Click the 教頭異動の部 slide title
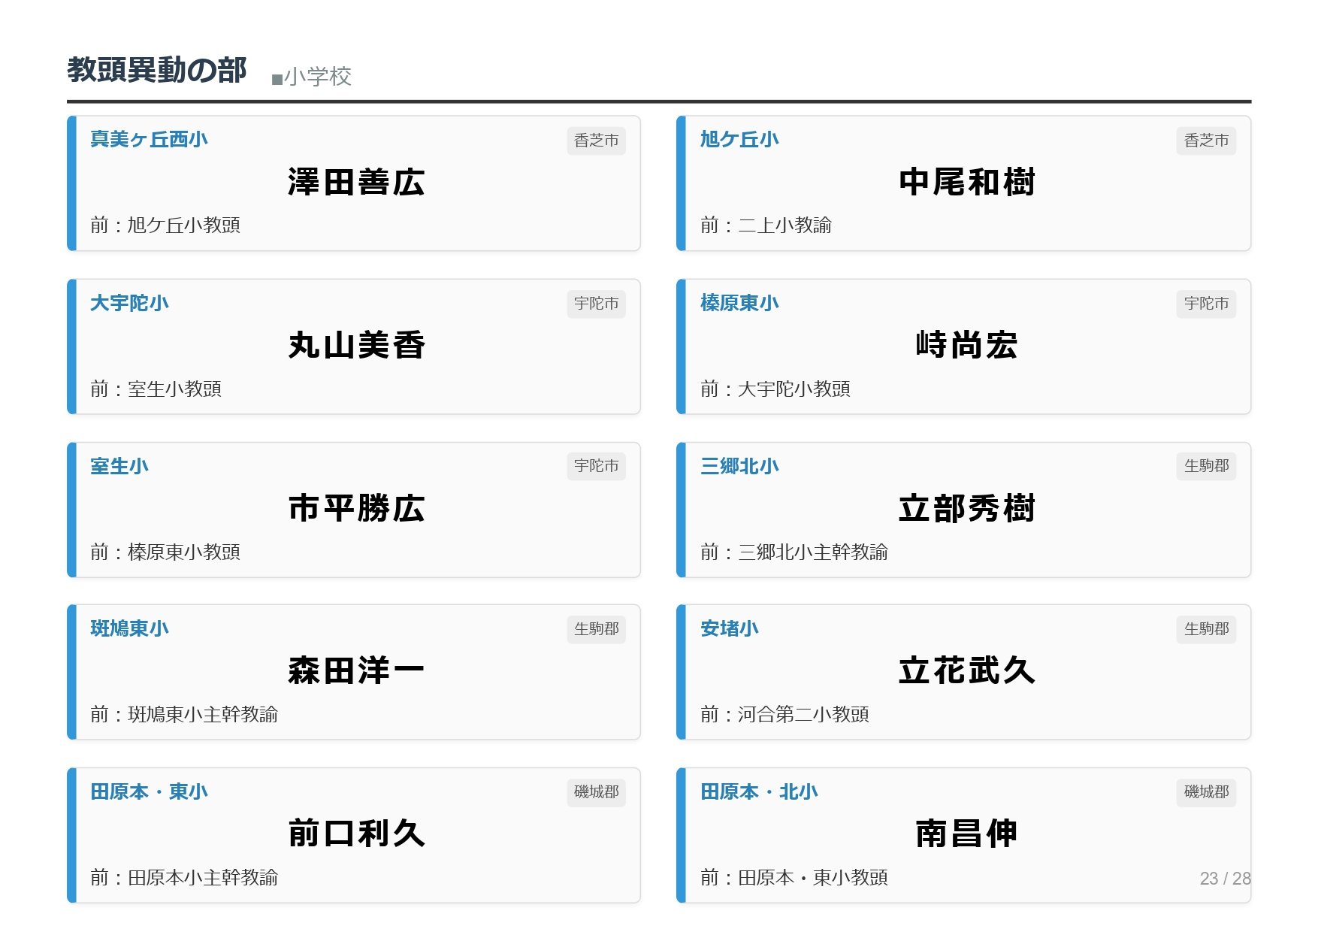The height and width of the screenshot is (932, 1318). coord(156,70)
